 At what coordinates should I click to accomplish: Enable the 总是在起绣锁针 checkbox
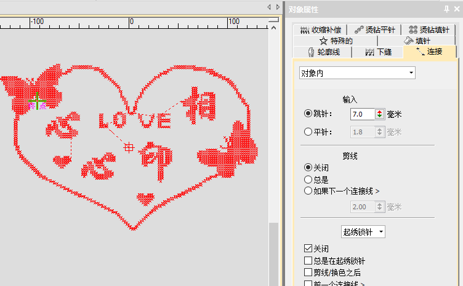click(x=308, y=260)
